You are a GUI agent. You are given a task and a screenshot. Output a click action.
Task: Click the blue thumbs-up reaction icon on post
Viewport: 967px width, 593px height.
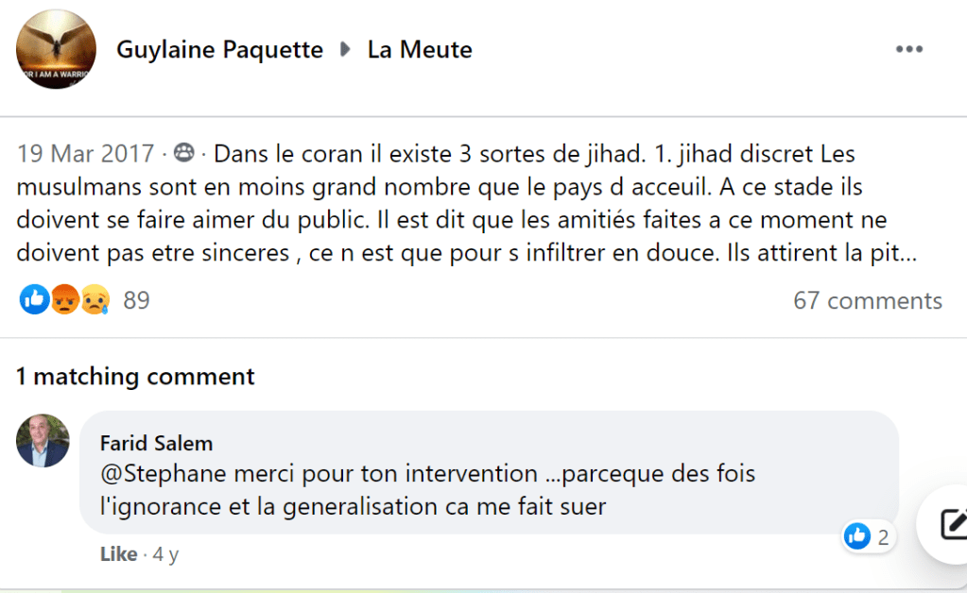34,300
